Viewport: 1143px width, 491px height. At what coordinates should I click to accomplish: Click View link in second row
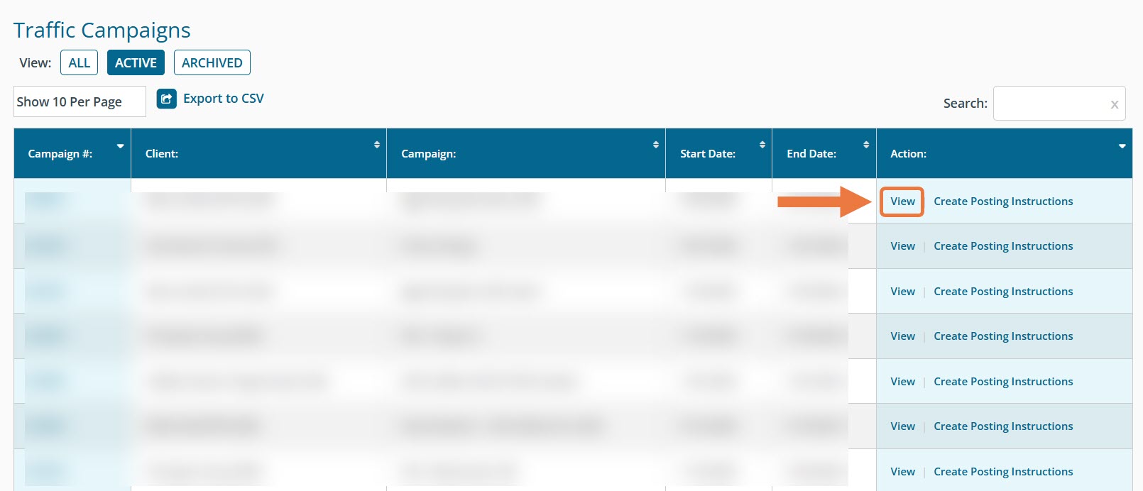[x=902, y=246]
